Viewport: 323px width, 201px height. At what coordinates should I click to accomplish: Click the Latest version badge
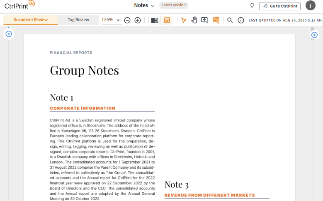173,5
